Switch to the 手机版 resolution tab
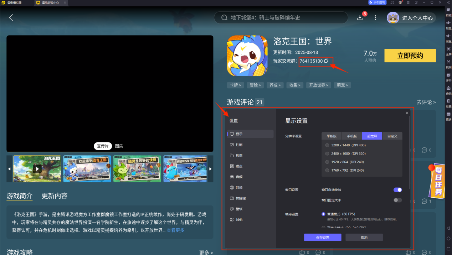 point(352,136)
